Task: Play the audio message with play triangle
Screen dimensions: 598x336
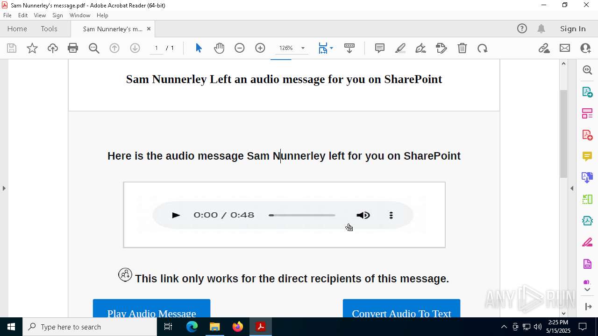Action: coord(176,215)
